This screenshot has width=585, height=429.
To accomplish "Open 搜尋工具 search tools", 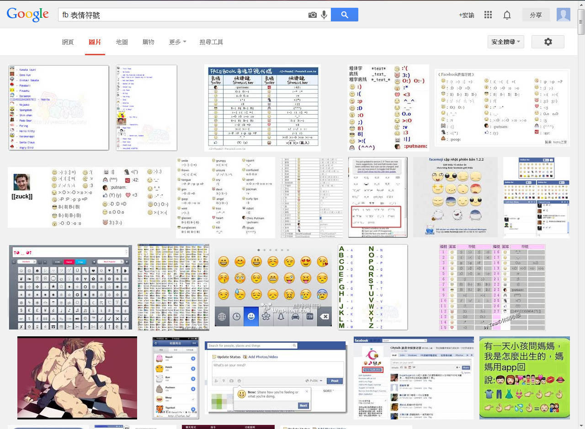I will tap(212, 42).
